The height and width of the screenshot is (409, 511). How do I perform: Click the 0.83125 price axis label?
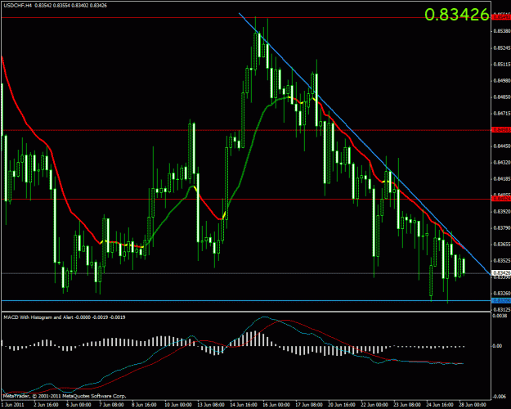click(501, 309)
